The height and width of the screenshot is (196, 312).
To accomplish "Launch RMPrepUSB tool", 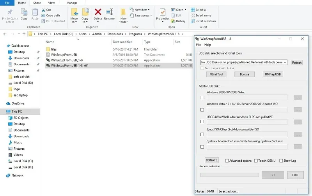I will [273, 74].
